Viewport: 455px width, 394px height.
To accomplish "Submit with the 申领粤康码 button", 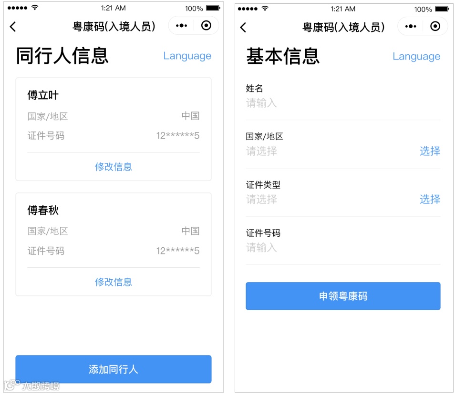I will pos(343,296).
